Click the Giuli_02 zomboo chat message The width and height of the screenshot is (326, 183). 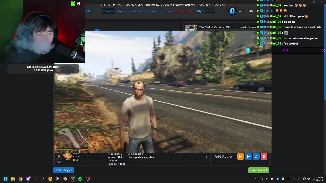pos(281,5)
